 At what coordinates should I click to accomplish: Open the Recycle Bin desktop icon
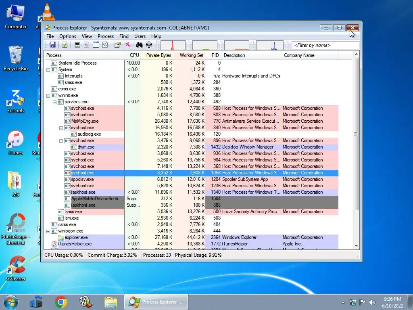(16, 59)
